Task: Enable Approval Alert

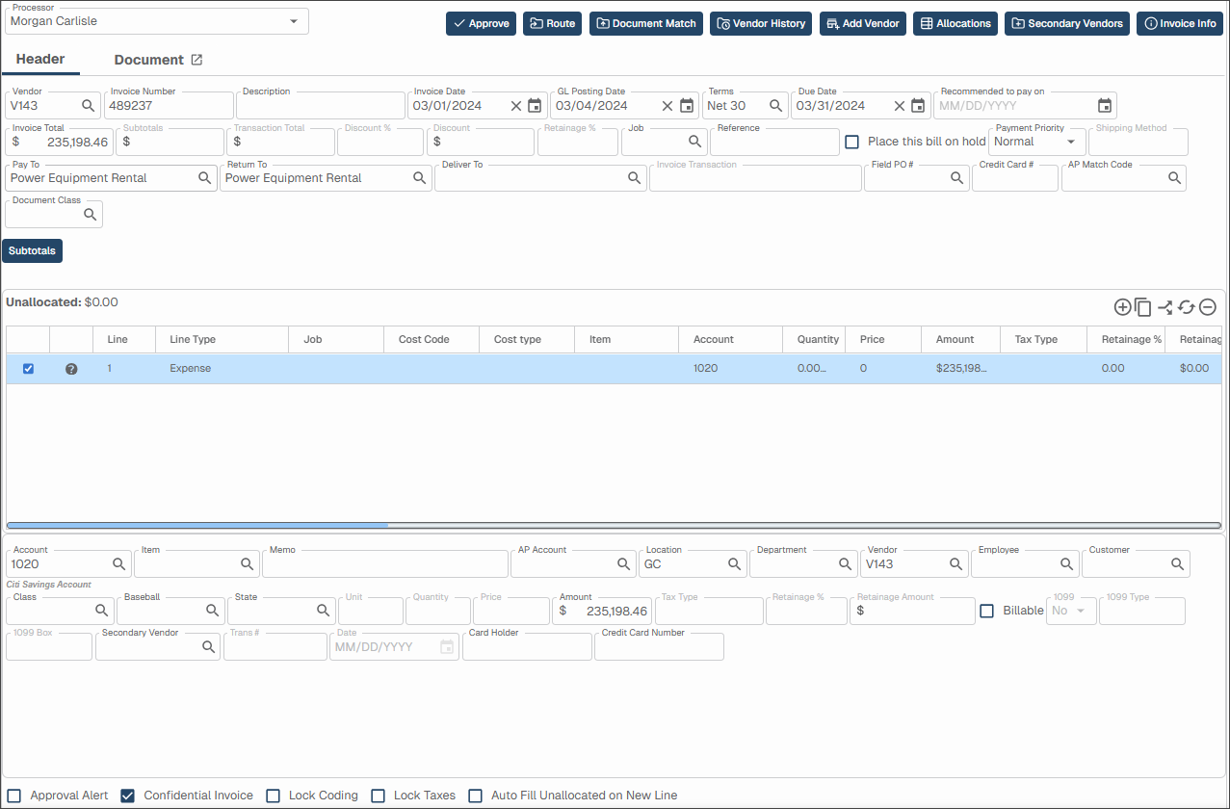Action: 14,796
